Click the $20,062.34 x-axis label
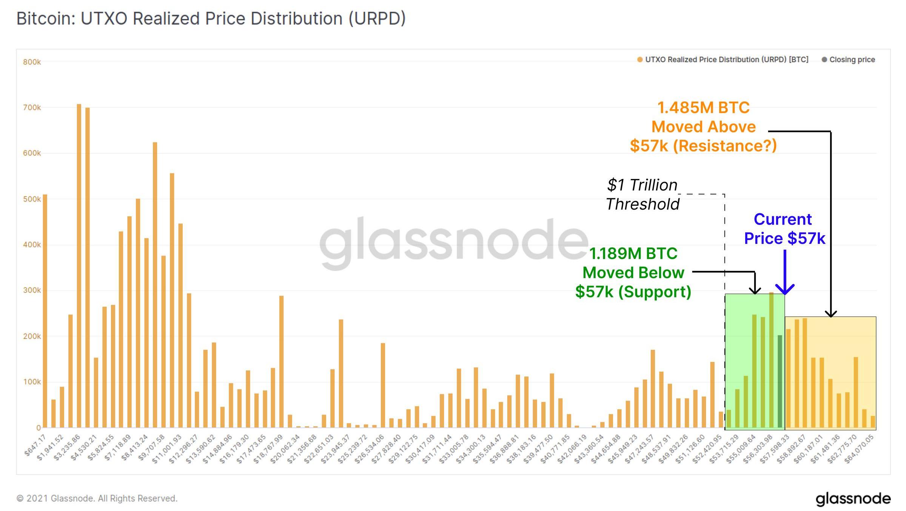Screen dimensions: 906x511 (x=285, y=449)
